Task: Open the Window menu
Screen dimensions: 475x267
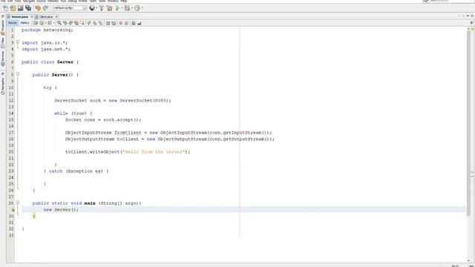Action: 113,1
